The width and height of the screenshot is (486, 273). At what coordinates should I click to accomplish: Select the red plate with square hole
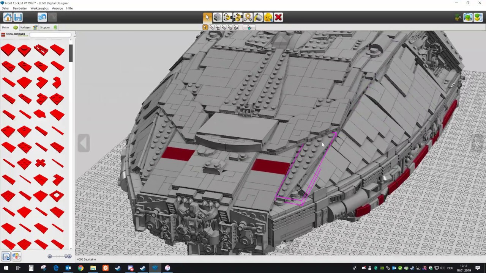[57, 196]
